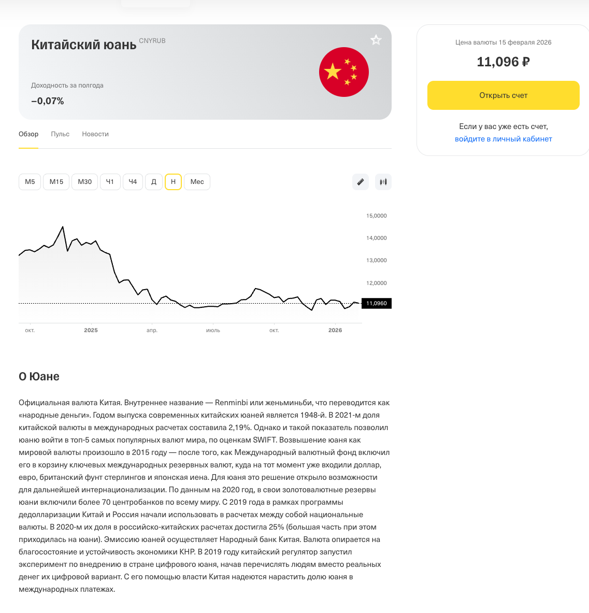Open the Обзор tab
The width and height of the screenshot is (589, 613).
28,134
